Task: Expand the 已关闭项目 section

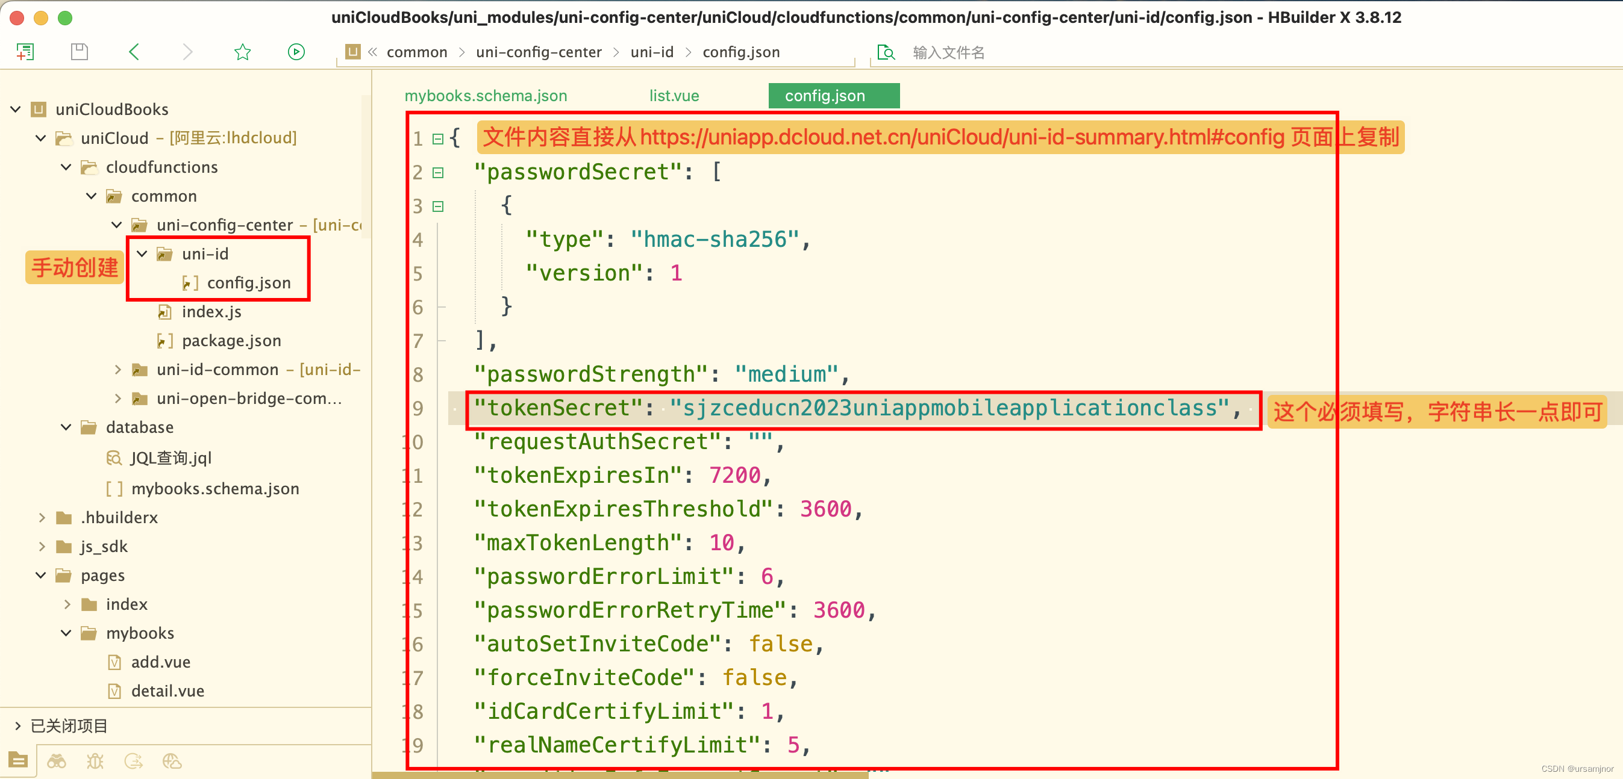Action: [x=17, y=725]
